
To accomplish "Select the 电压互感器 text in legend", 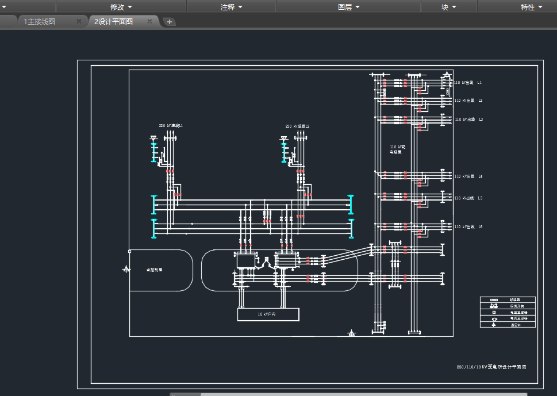I will tap(518, 313).
